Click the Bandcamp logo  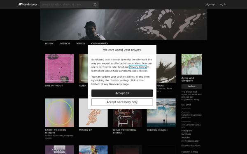[28, 5]
